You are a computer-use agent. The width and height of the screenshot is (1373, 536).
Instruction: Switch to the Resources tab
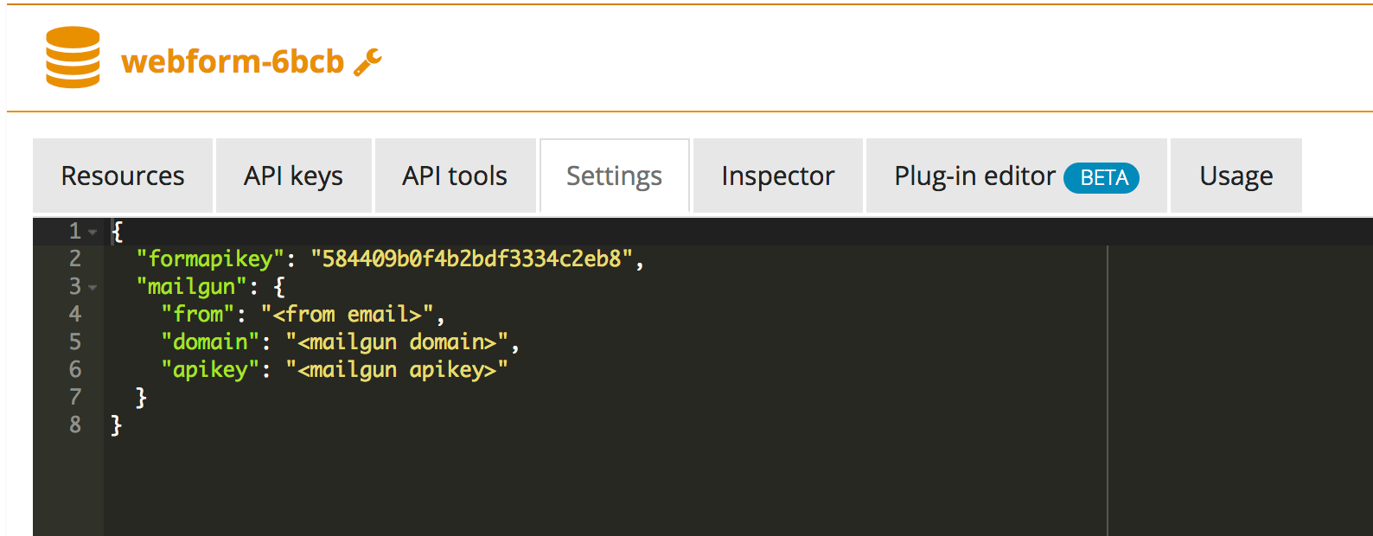123,176
